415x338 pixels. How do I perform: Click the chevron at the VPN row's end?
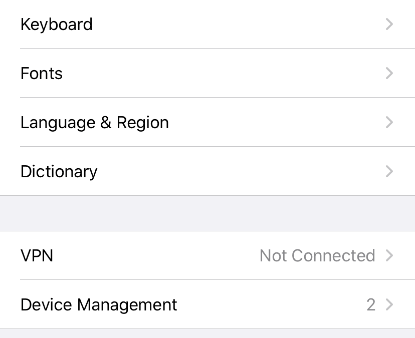point(389,256)
